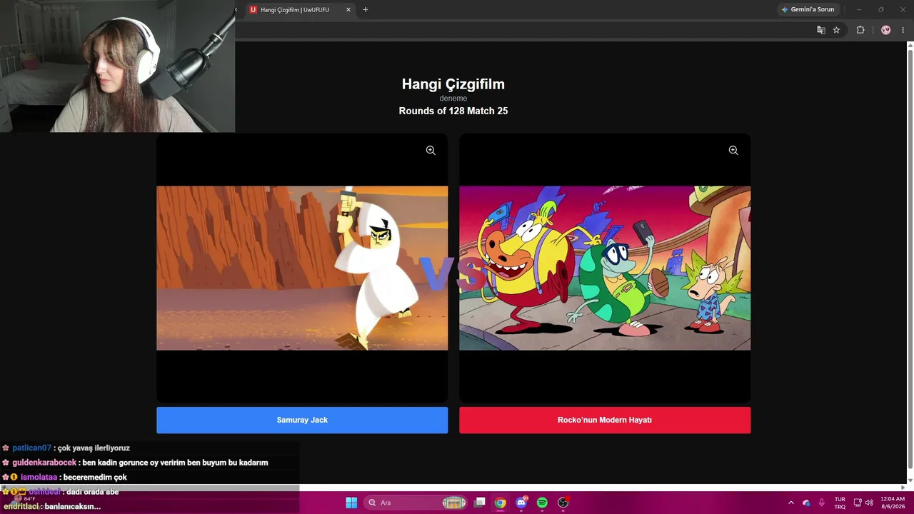Open the Chrome three-dot menu

[903, 30]
